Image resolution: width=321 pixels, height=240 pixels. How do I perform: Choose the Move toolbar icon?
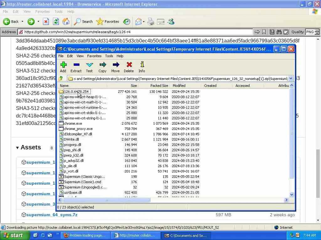115,67
